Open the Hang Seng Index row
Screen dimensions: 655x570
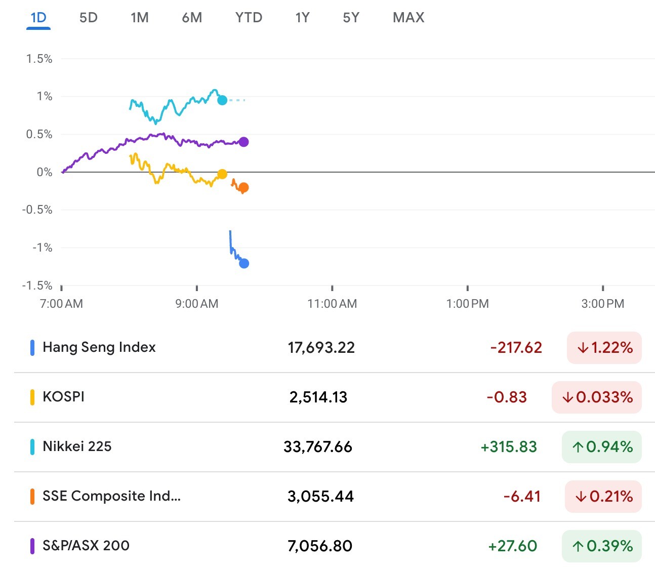[335, 348]
